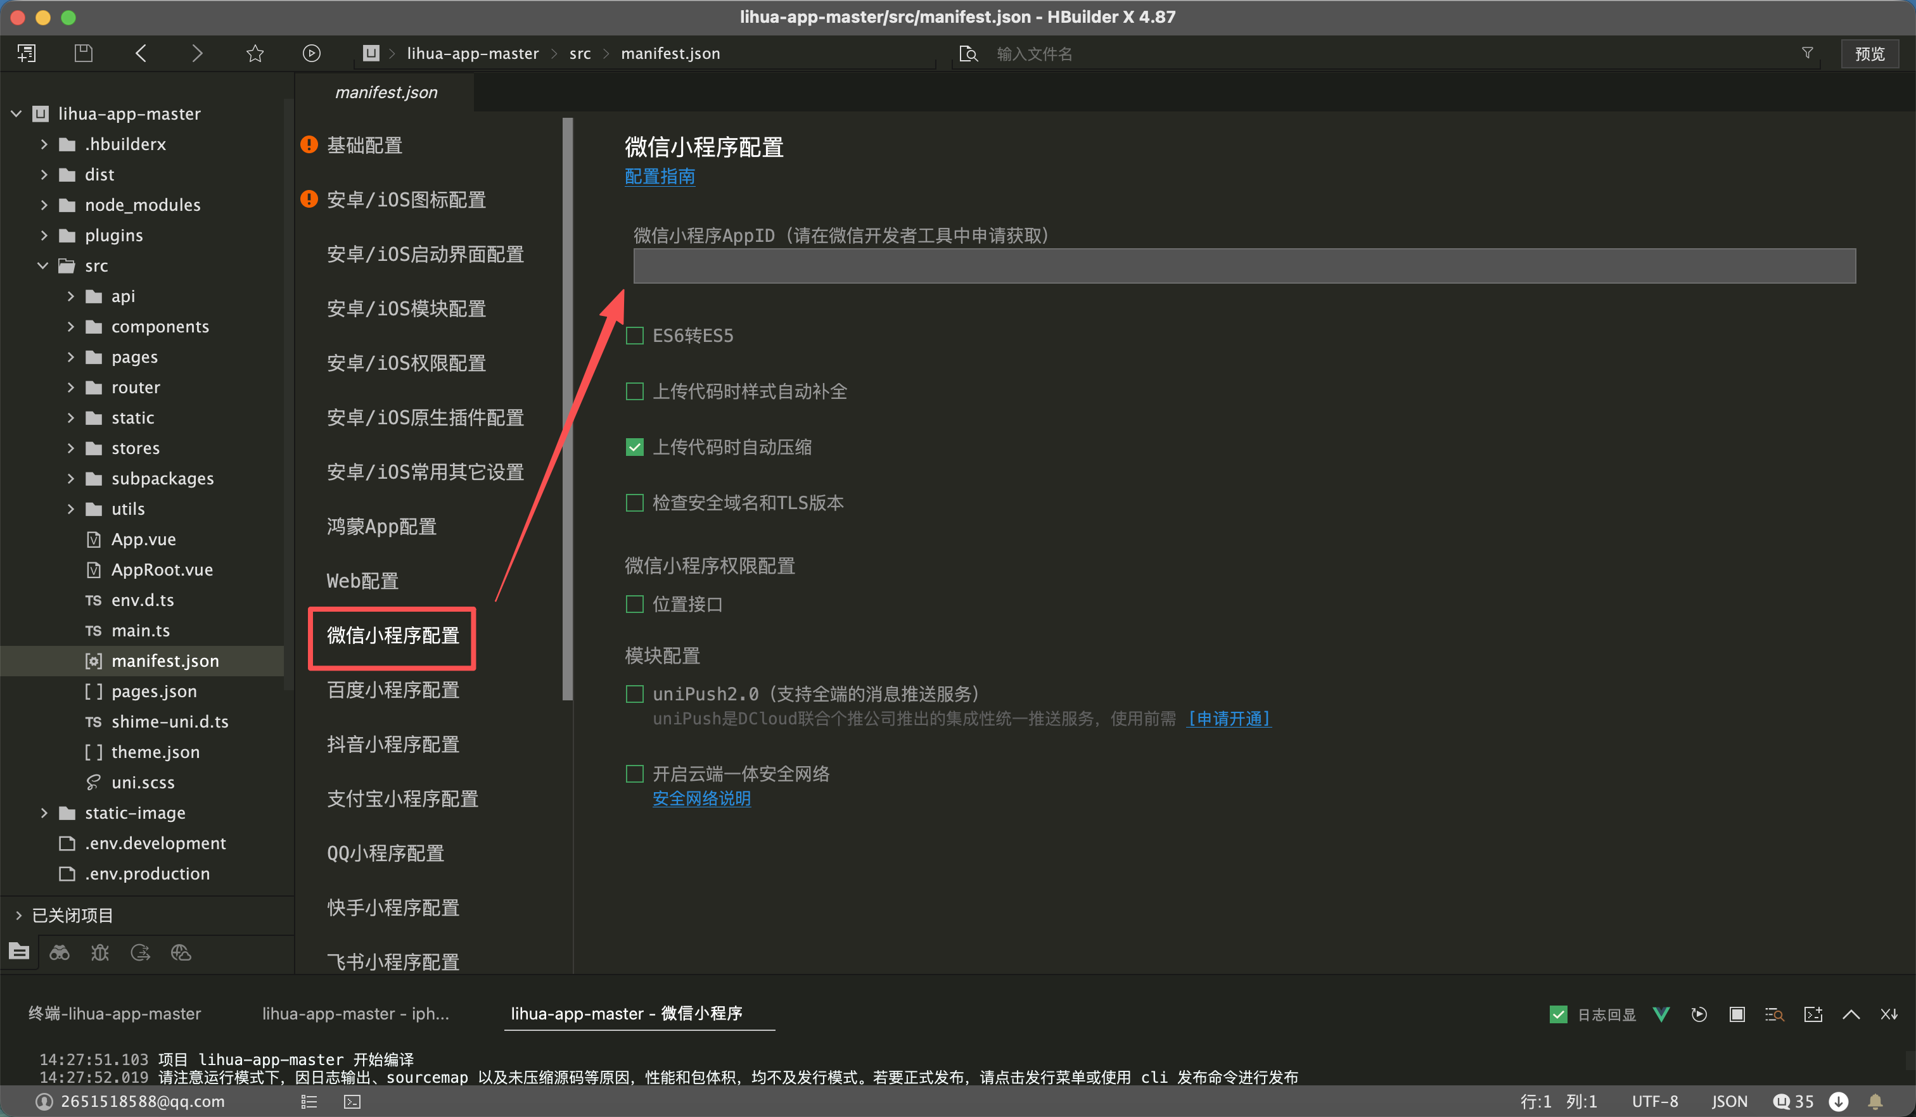1916x1117 pixels.
Task: Click the 预览 button at top right
Action: coord(1869,53)
